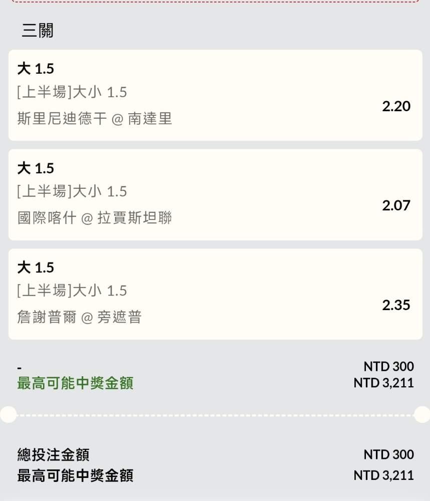The height and width of the screenshot is (501, 430).
Task: Click the 2.35 odds value
Action: [396, 305]
